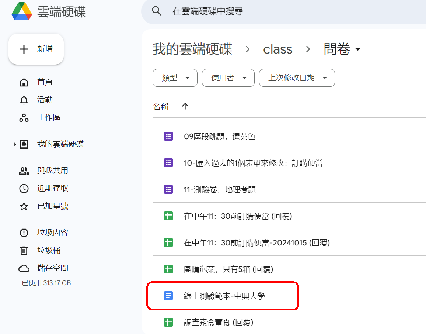
Task: Open the Google Forms icon for 09區段跳題，選菜色
Action: click(168, 136)
